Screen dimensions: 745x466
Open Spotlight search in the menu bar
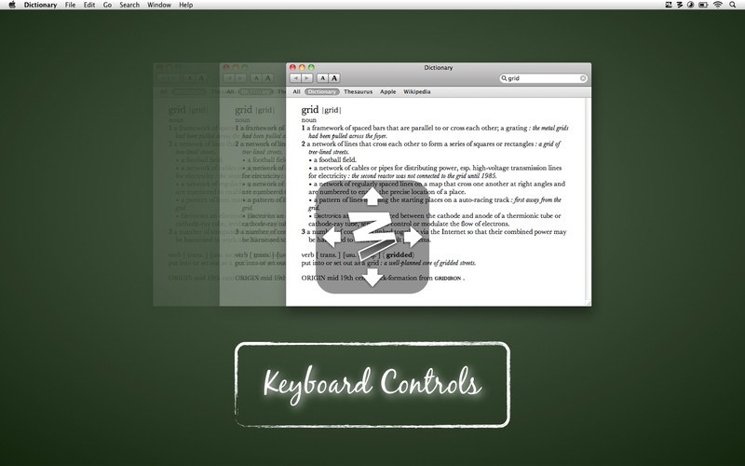coord(734,5)
